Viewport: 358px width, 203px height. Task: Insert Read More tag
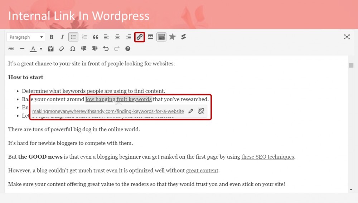(x=150, y=37)
